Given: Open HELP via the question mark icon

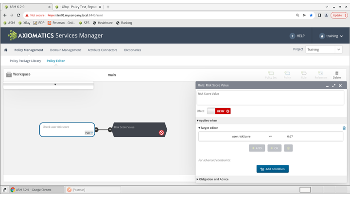Looking at the screenshot, I should pos(292,36).
